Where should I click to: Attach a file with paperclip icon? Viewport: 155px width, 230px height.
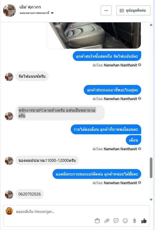tap(107, 221)
